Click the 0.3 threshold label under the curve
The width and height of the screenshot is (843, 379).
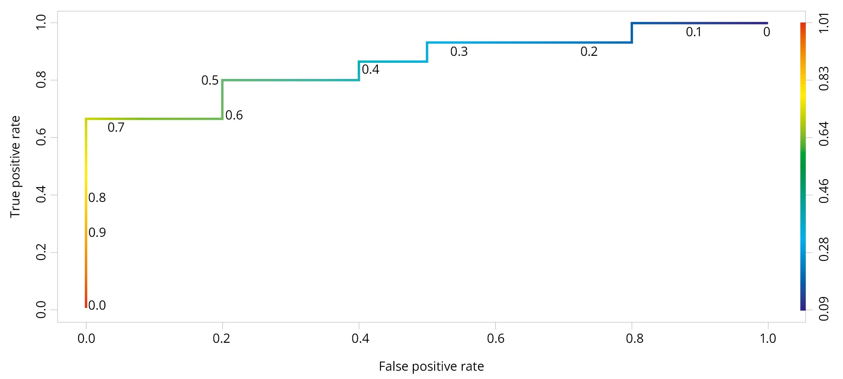459,51
